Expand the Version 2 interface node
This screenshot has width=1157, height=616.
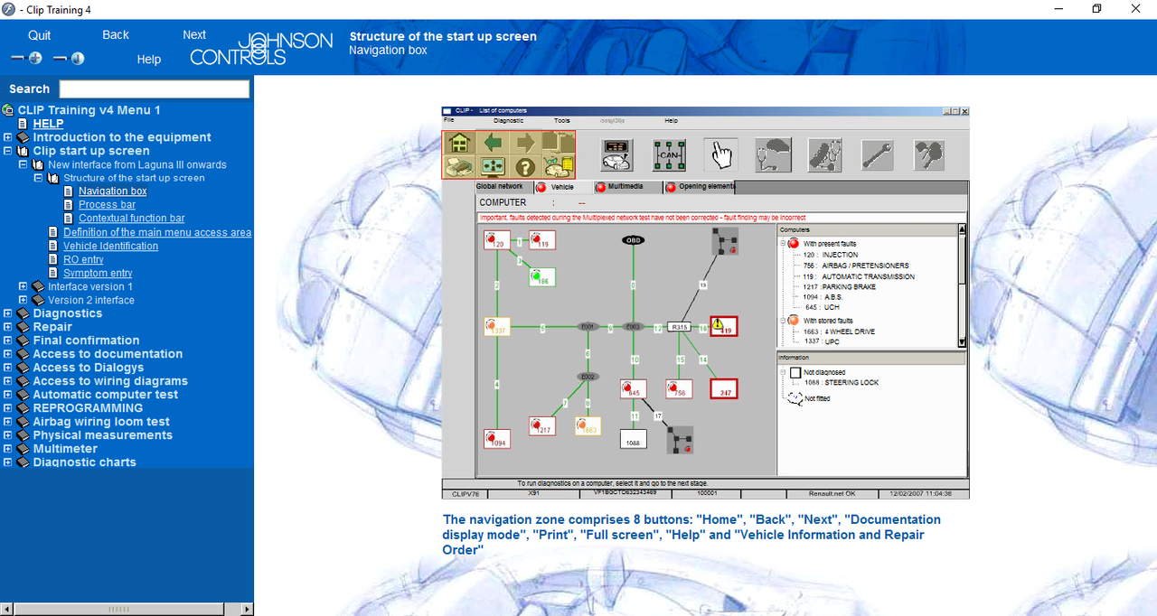[24, 300]
